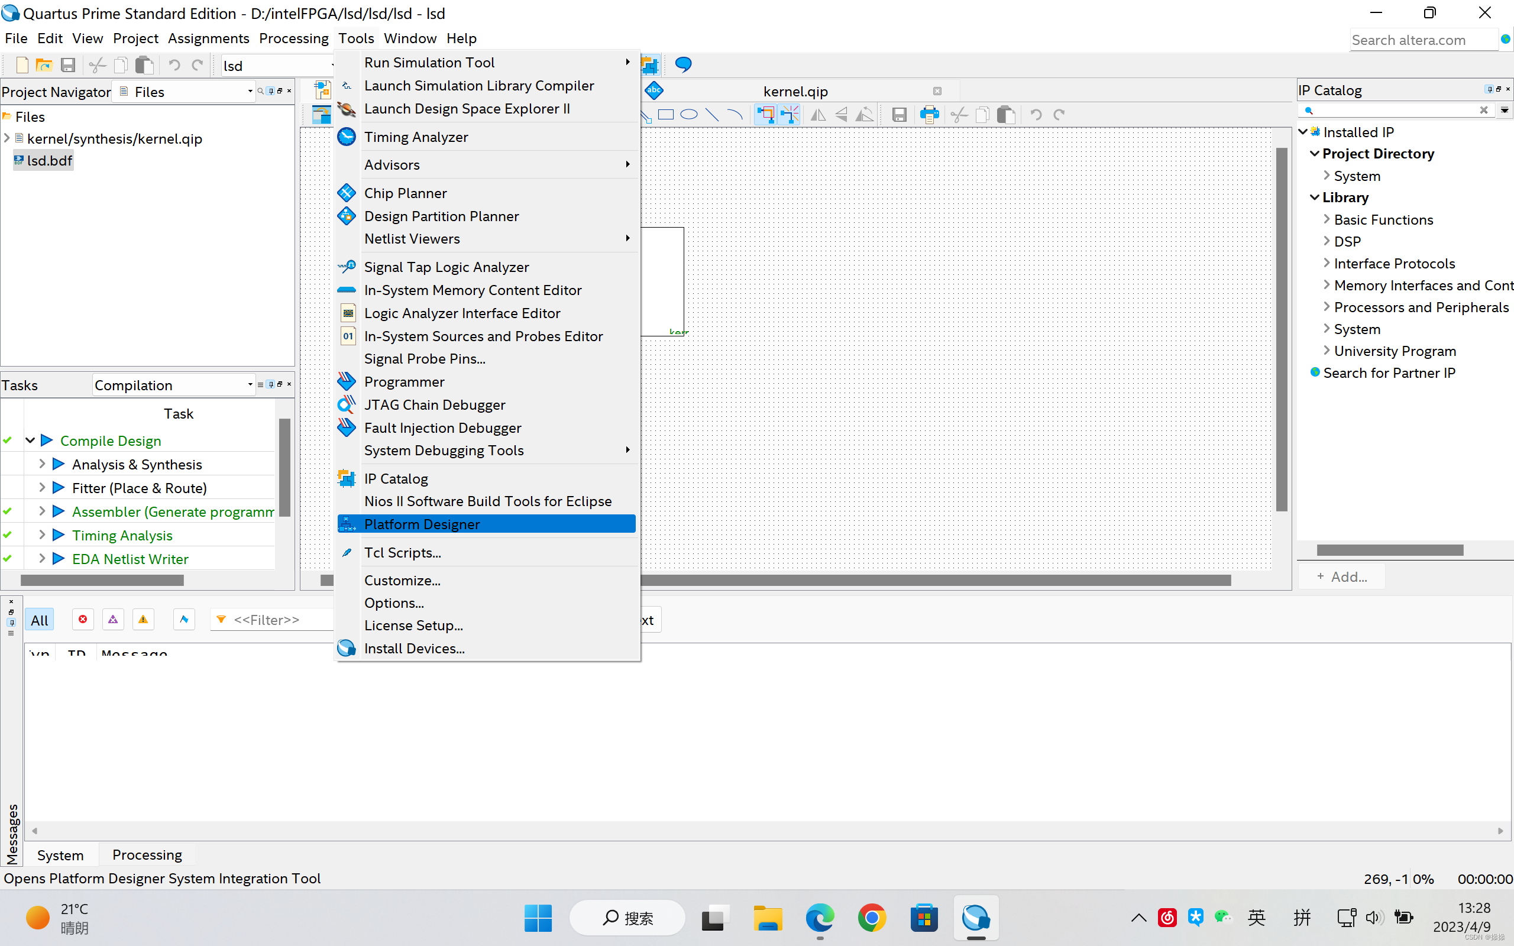Open the Programmer tool

(x=403, y=382)
